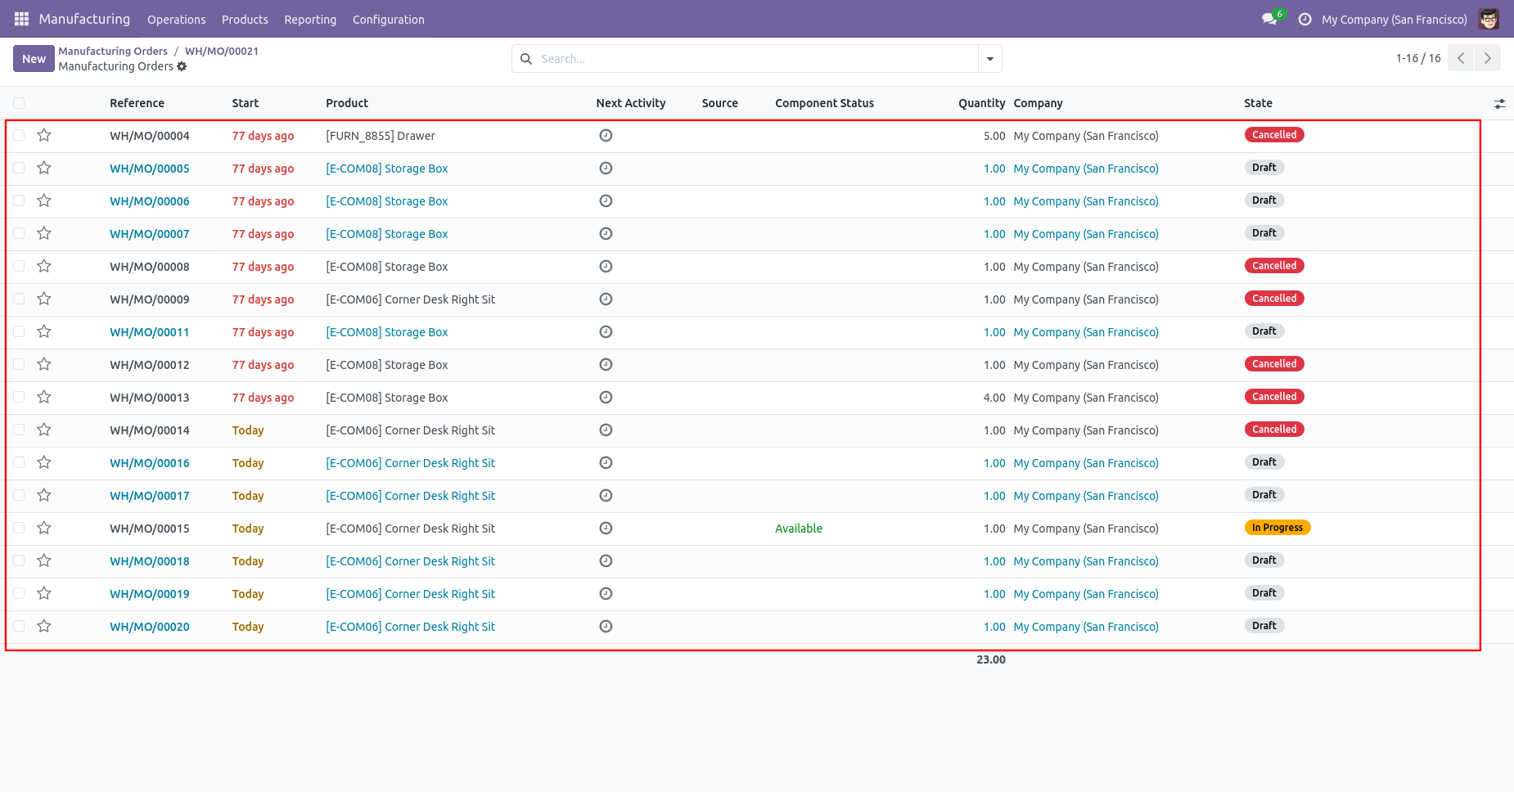1514x792 pixels.
Task: Open the Products menu
Action: tap(245, 19)
